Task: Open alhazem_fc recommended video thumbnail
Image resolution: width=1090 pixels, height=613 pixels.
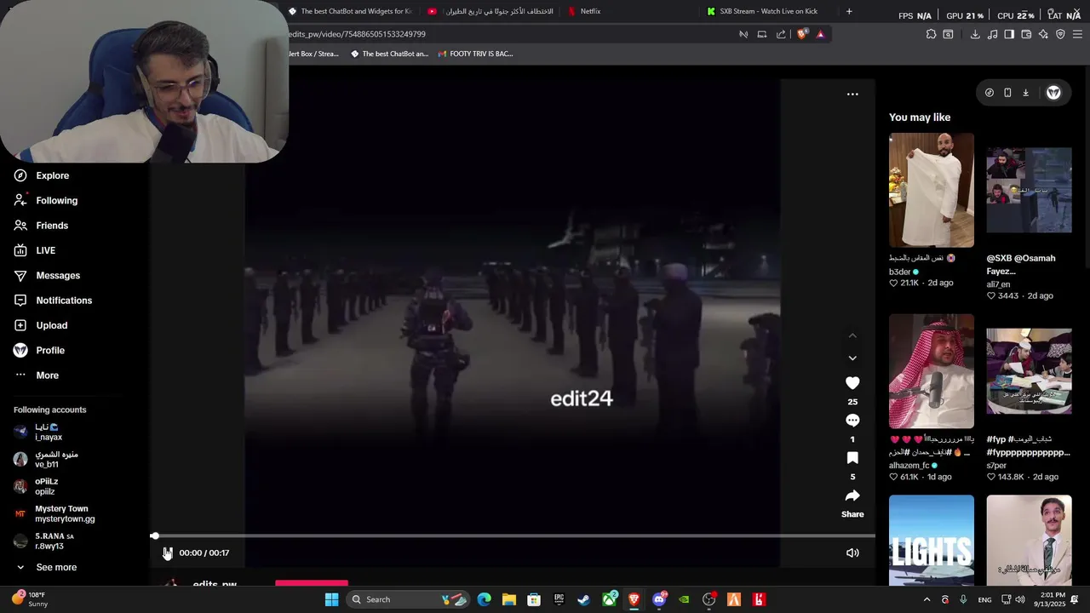Action: pyautogui.click(x=932, y=371)
